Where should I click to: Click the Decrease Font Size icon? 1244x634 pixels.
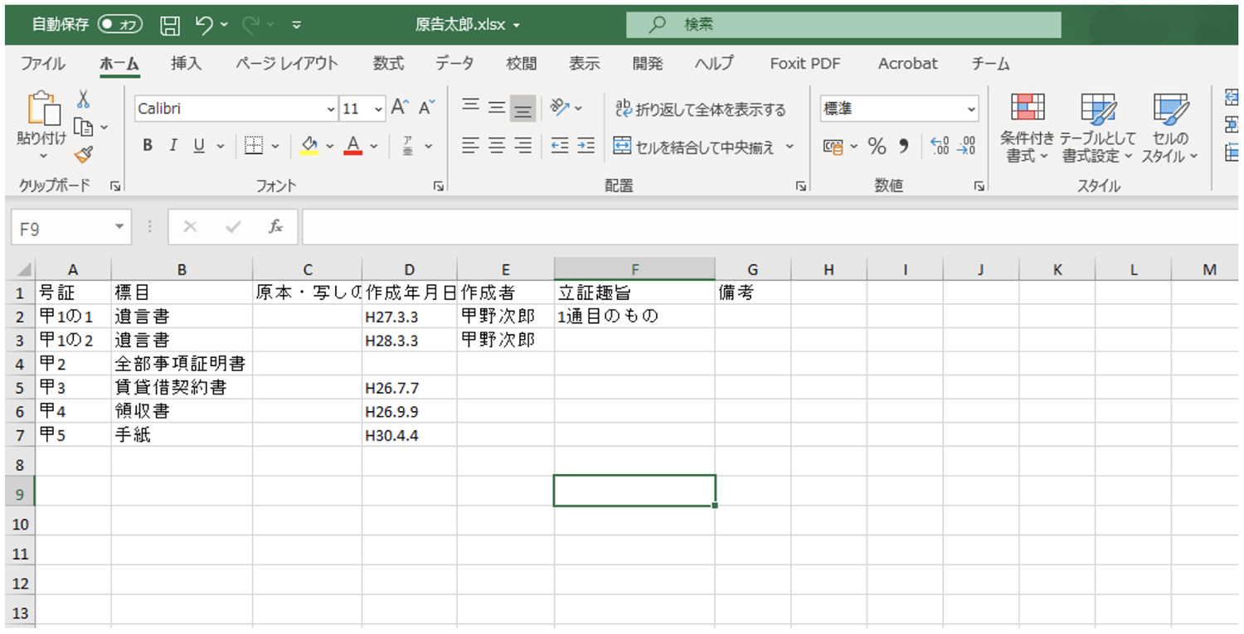click(x=427, y=108)
